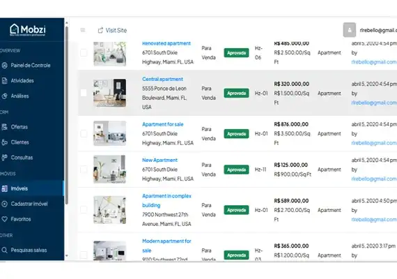Open the Ofertas sidebar item
This screenshot has width=397, height=279.
pyautogui.click(x=32, y=127)
